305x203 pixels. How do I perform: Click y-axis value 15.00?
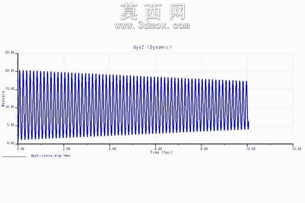point(10,89)
